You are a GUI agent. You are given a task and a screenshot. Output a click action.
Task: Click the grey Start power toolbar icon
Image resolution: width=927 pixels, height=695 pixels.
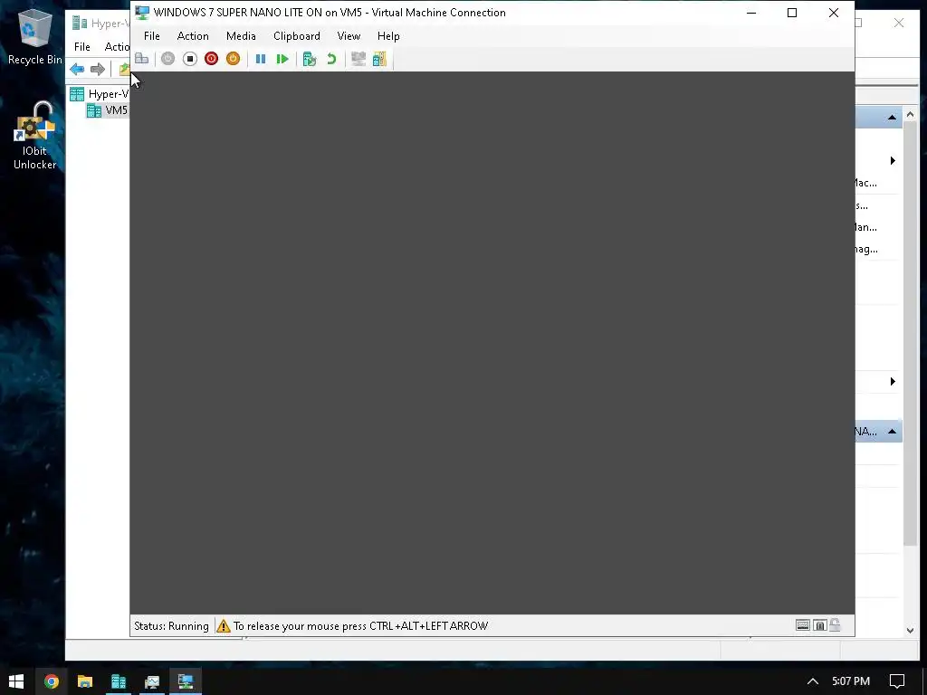(167, 59)
